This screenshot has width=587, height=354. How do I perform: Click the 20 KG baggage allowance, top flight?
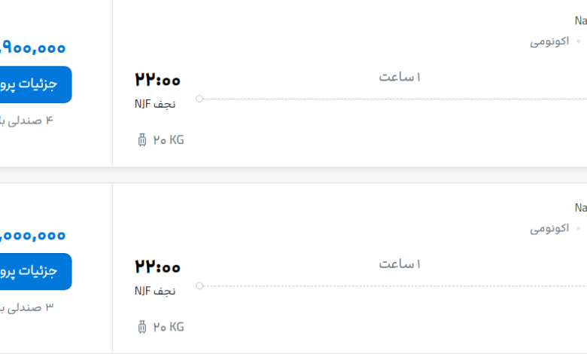pyautogui.click(x=169, y=140)
